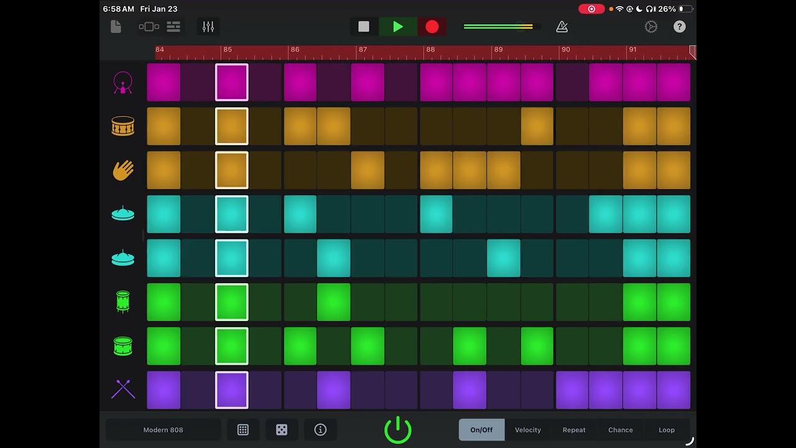Select the purple crossed drumsticks row icon
Image resolution: width=796 pixels, height=448 pixels.
[x=123, y=390]
